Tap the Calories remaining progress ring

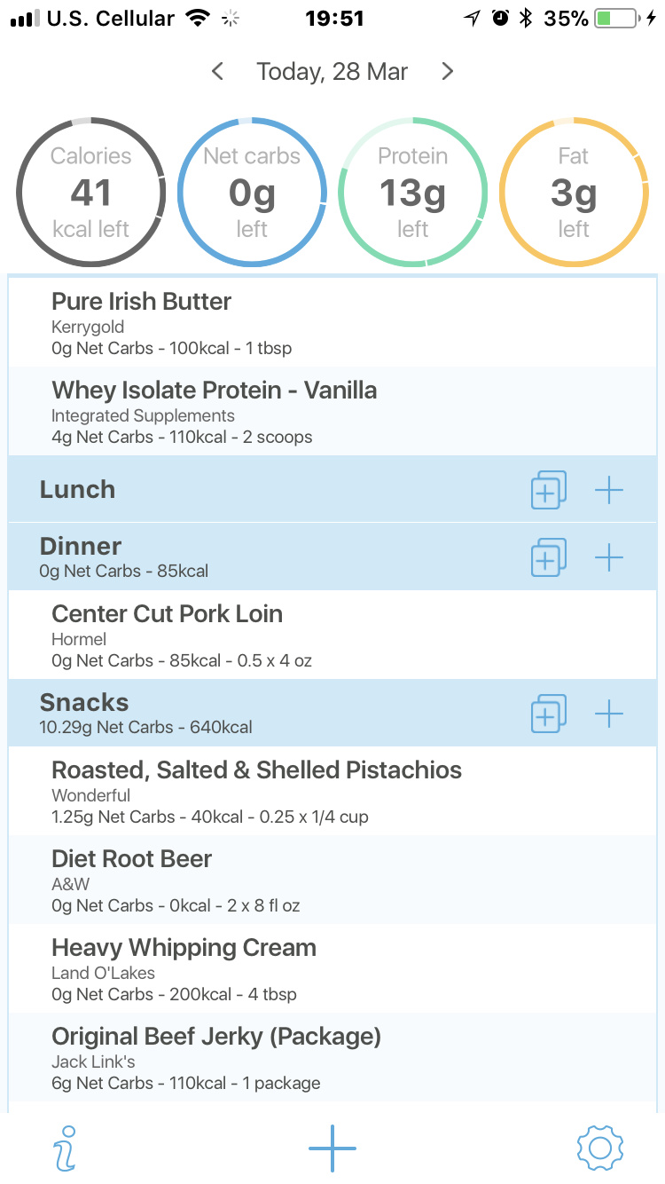click(90, 192)
